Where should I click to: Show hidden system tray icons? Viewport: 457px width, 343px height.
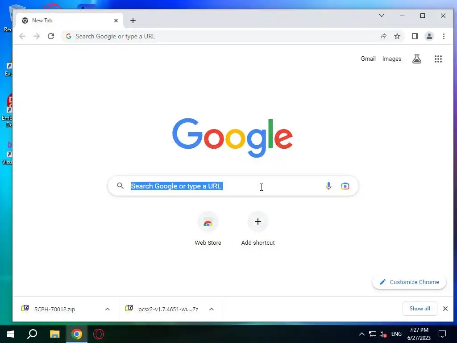pos(361,334)
